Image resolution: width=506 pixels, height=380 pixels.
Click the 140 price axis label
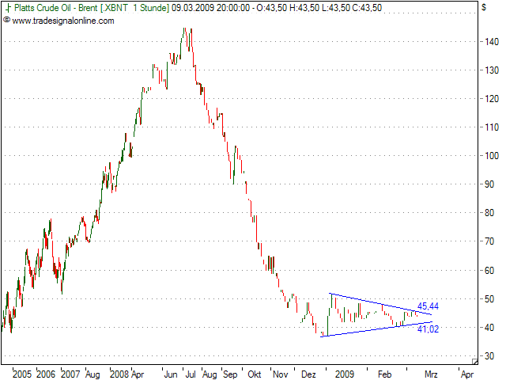click(492, 42)
